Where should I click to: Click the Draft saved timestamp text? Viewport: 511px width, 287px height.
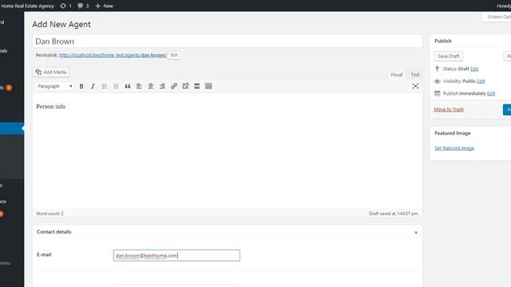click(394, 214)
